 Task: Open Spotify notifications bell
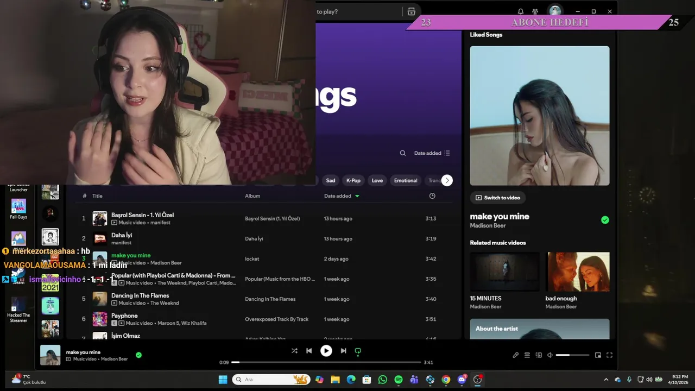click(521, 11)
